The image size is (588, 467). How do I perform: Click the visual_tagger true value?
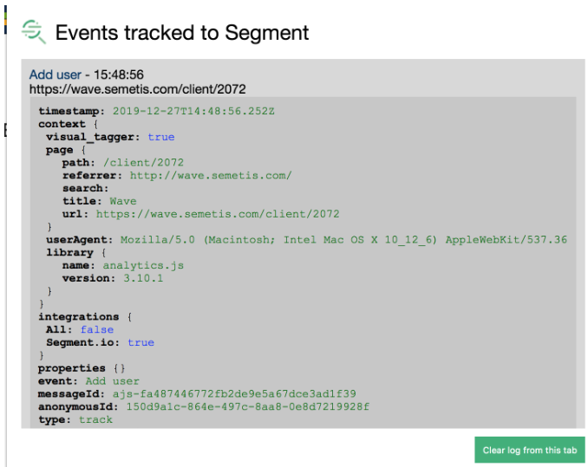161,137
